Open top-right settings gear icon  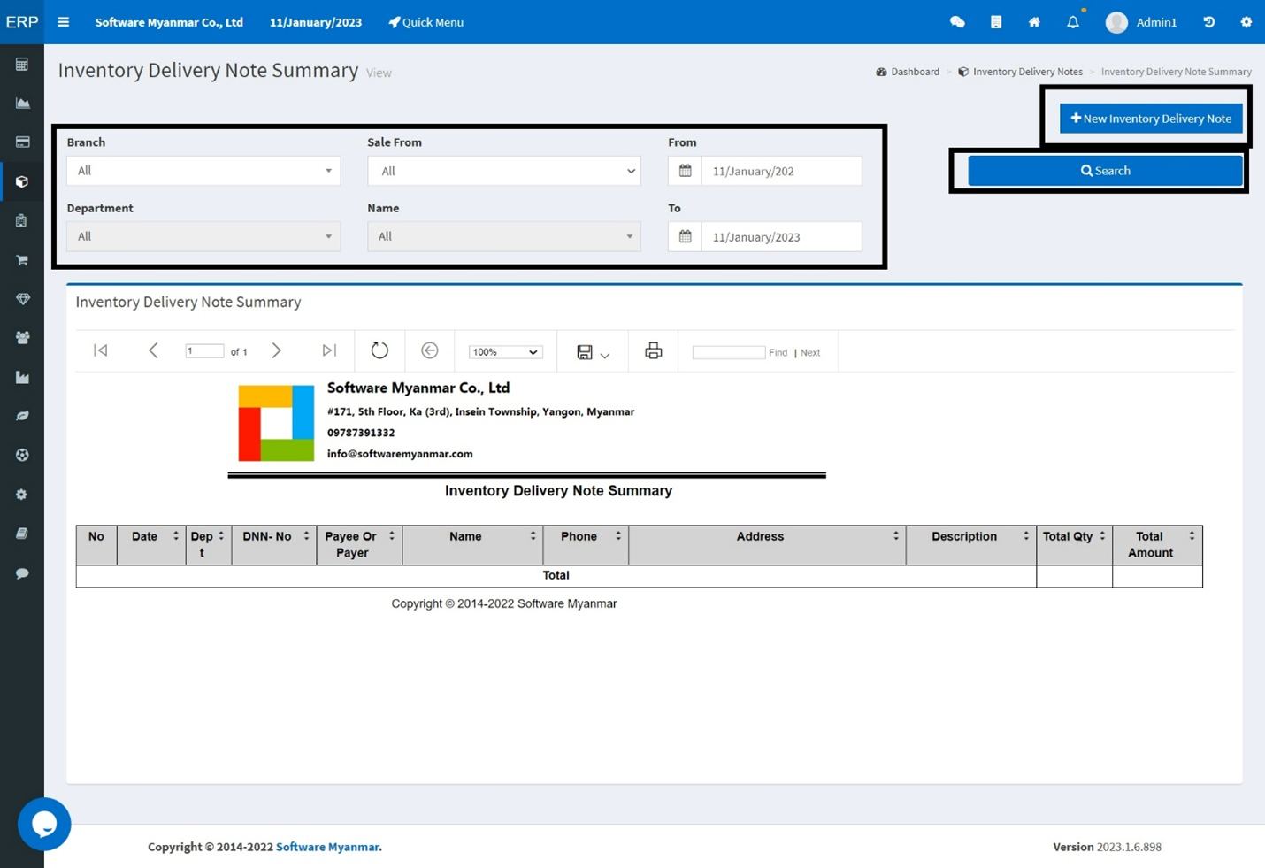click(1246, 22)
